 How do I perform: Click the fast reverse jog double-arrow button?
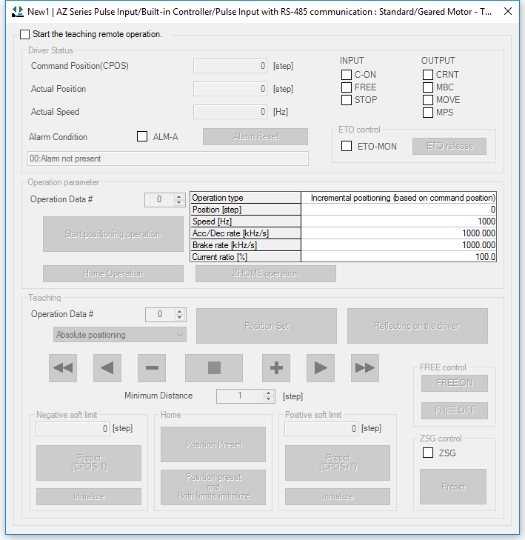point(63,368)
